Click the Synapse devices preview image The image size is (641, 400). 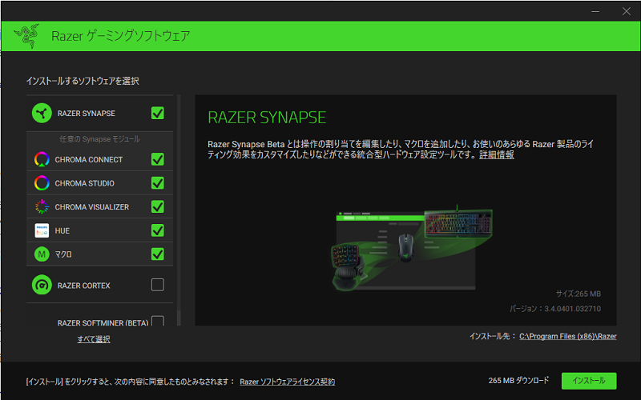(412, 248)
